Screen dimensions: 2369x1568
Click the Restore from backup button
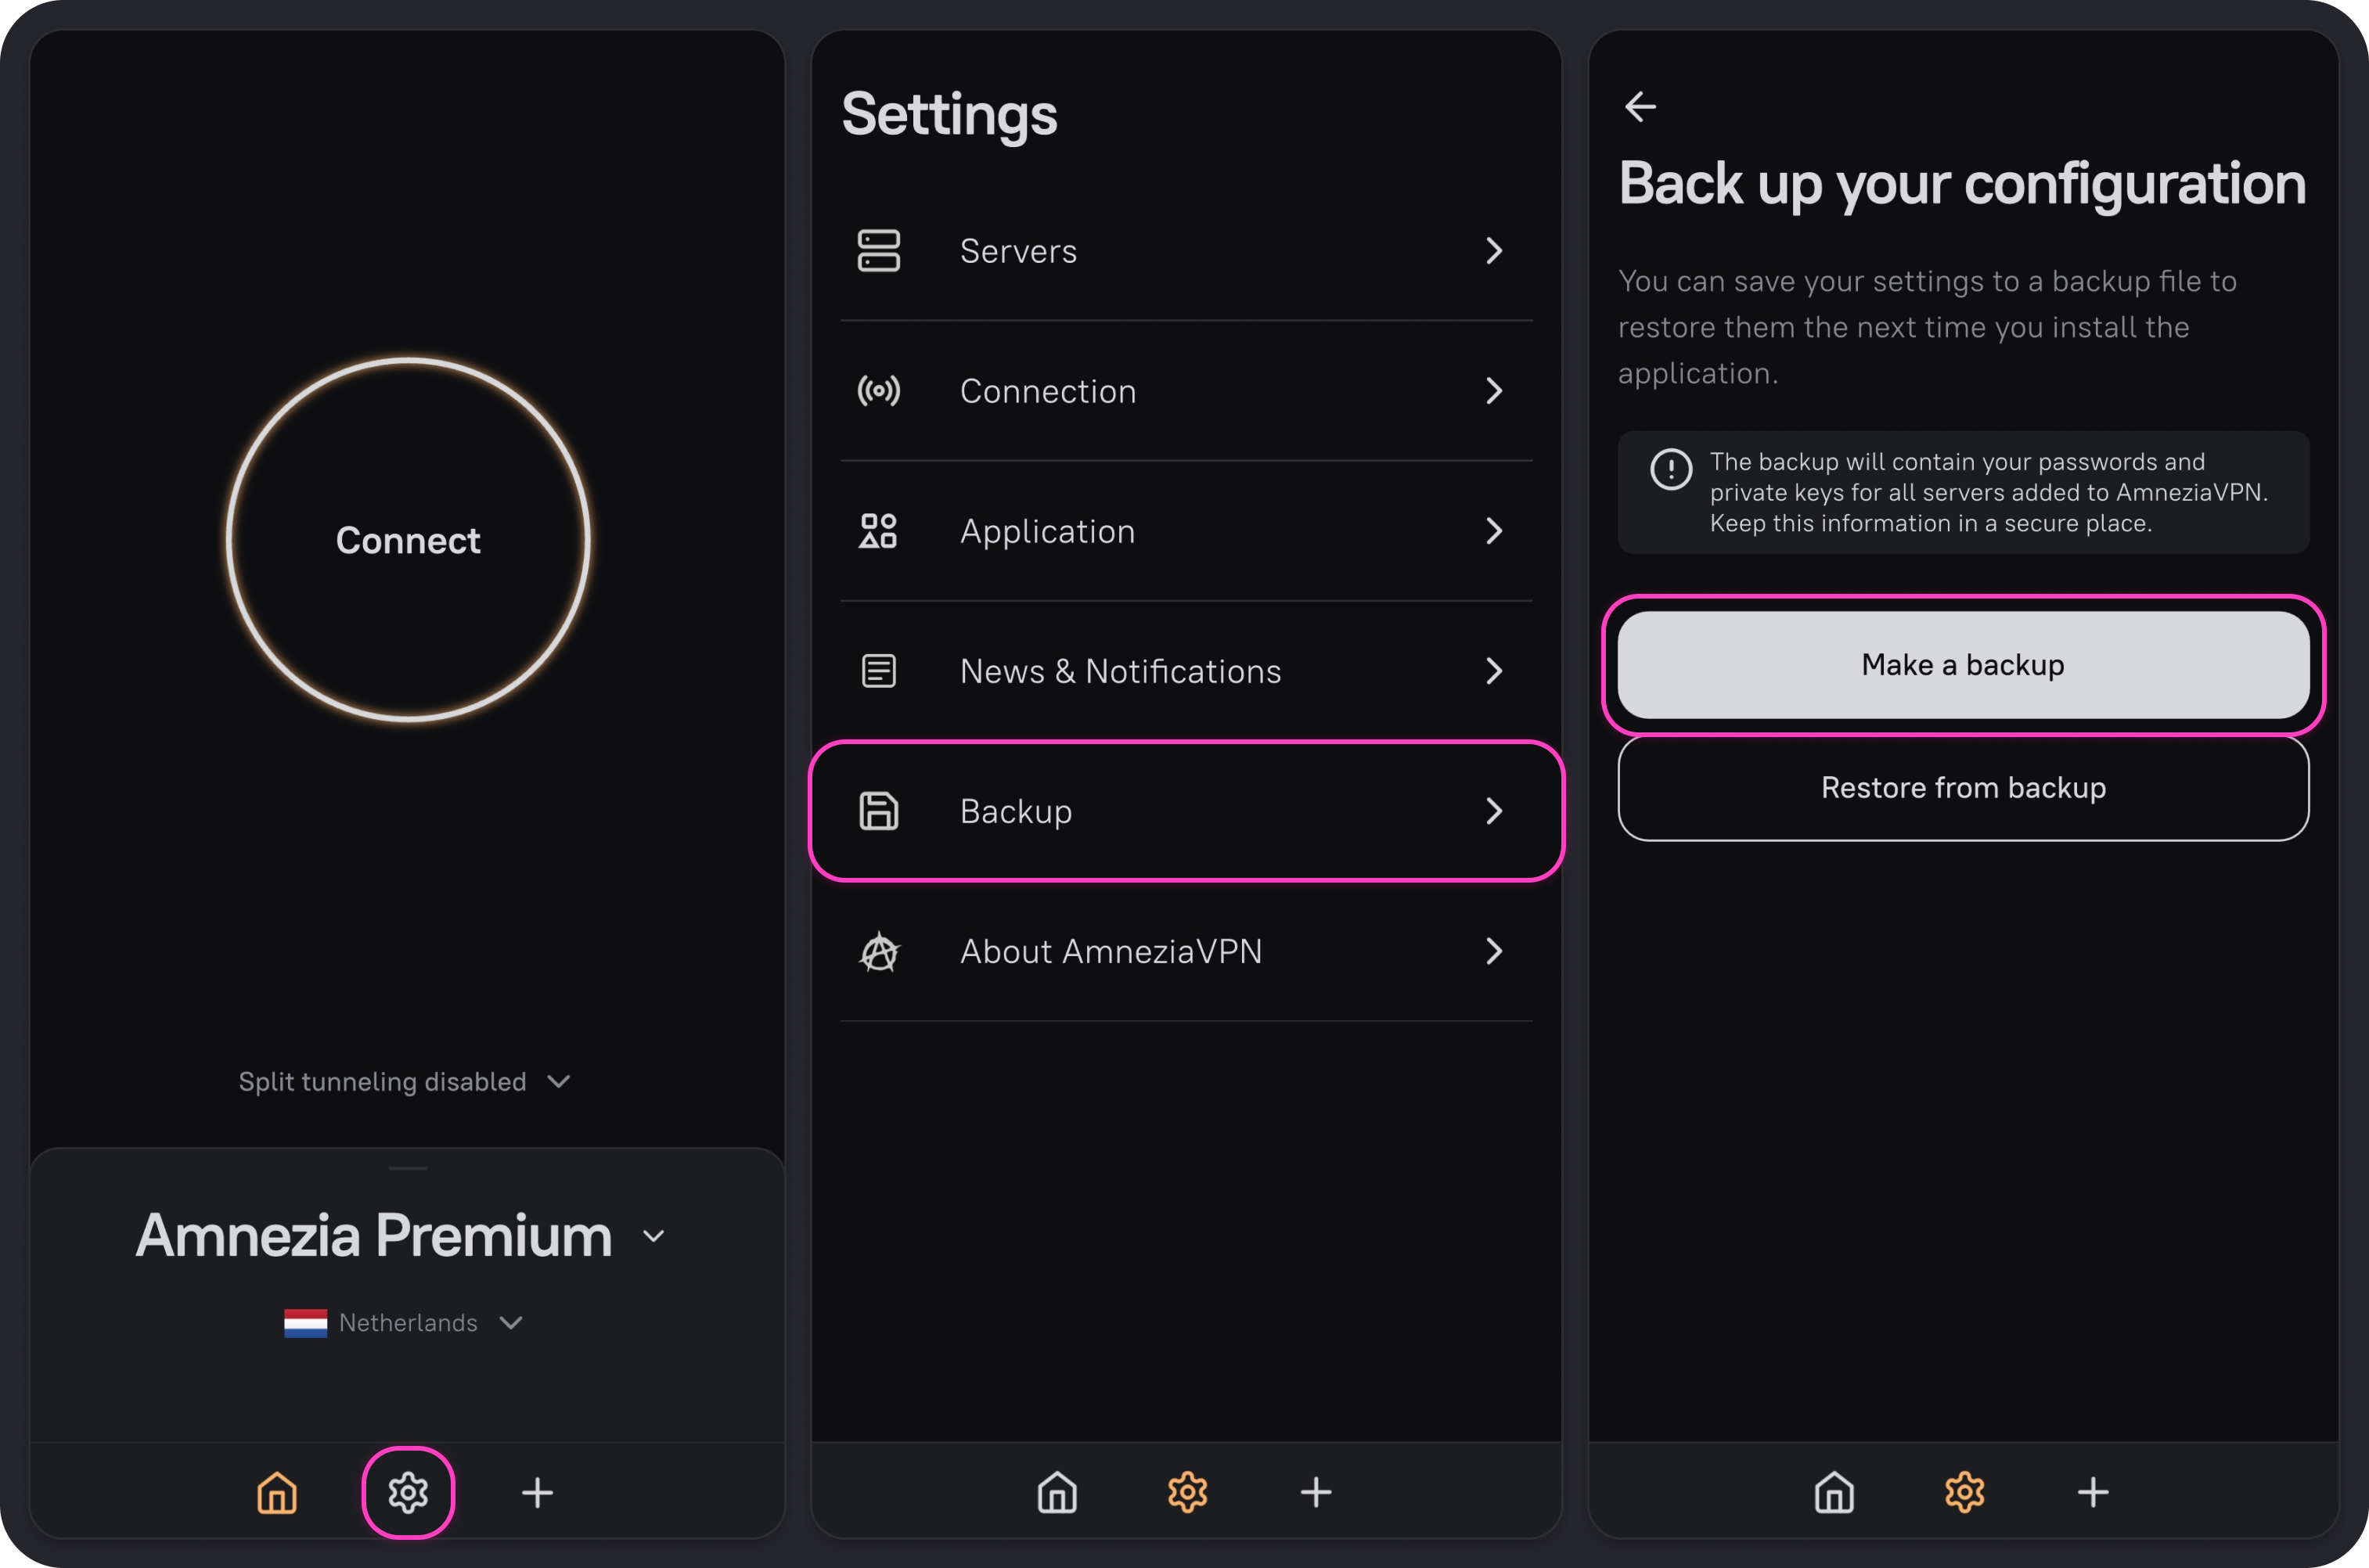tap(1963, 788)
